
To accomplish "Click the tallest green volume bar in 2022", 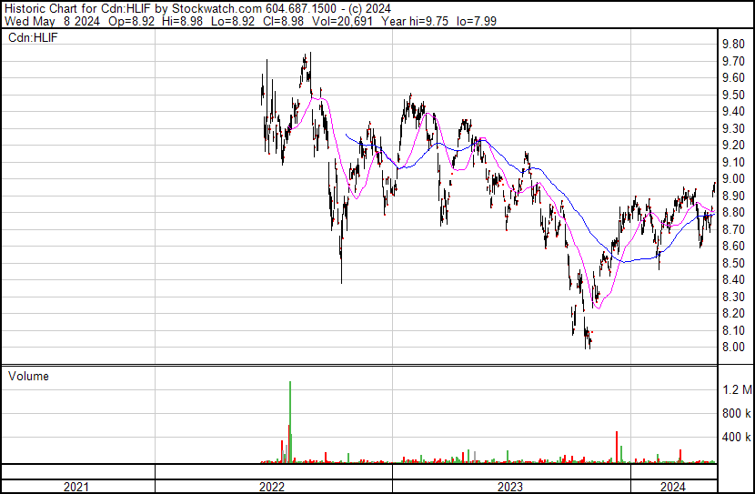I will (x=290, y=422).
